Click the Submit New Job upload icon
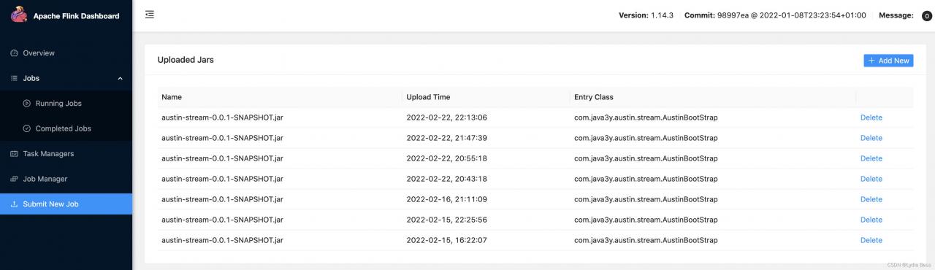Viewport: 935px width, 270px height. pyautogui.click(x=15, y=204)
